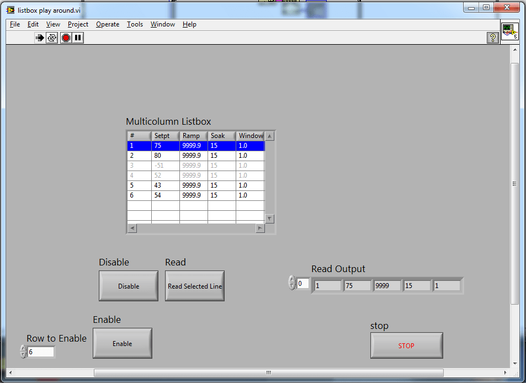Abort execution with the red stop icon
526x383 pixels.
(65, 38)
